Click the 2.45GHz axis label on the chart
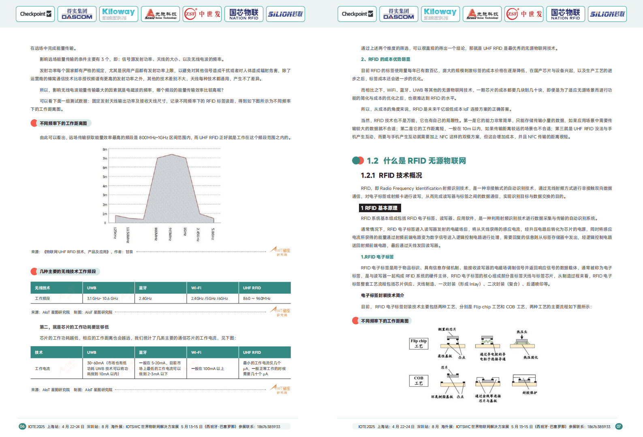The image size is (643, 437). (198, 234)
